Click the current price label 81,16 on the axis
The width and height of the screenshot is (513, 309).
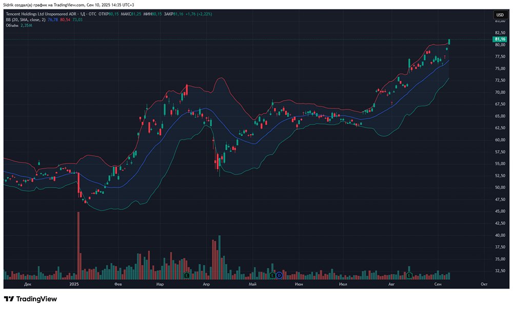pos(500,39)
